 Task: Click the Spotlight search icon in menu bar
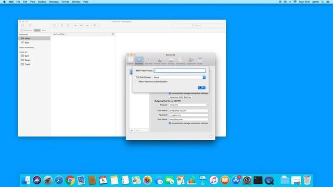323,2
